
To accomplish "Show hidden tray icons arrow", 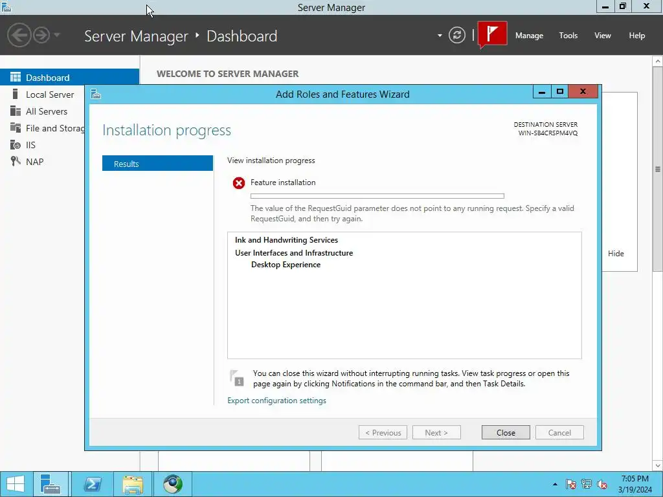I will click(555, 484).
